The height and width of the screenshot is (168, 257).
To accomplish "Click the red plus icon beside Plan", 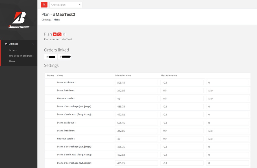I will 55,34.
